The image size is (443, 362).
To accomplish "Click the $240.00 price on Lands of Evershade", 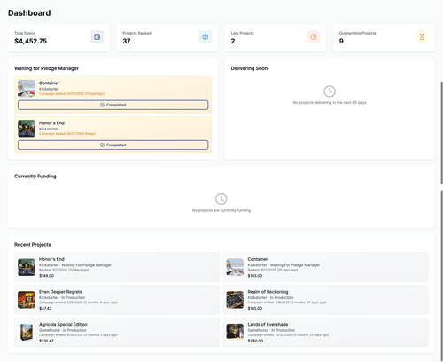I will coord(255,341).
